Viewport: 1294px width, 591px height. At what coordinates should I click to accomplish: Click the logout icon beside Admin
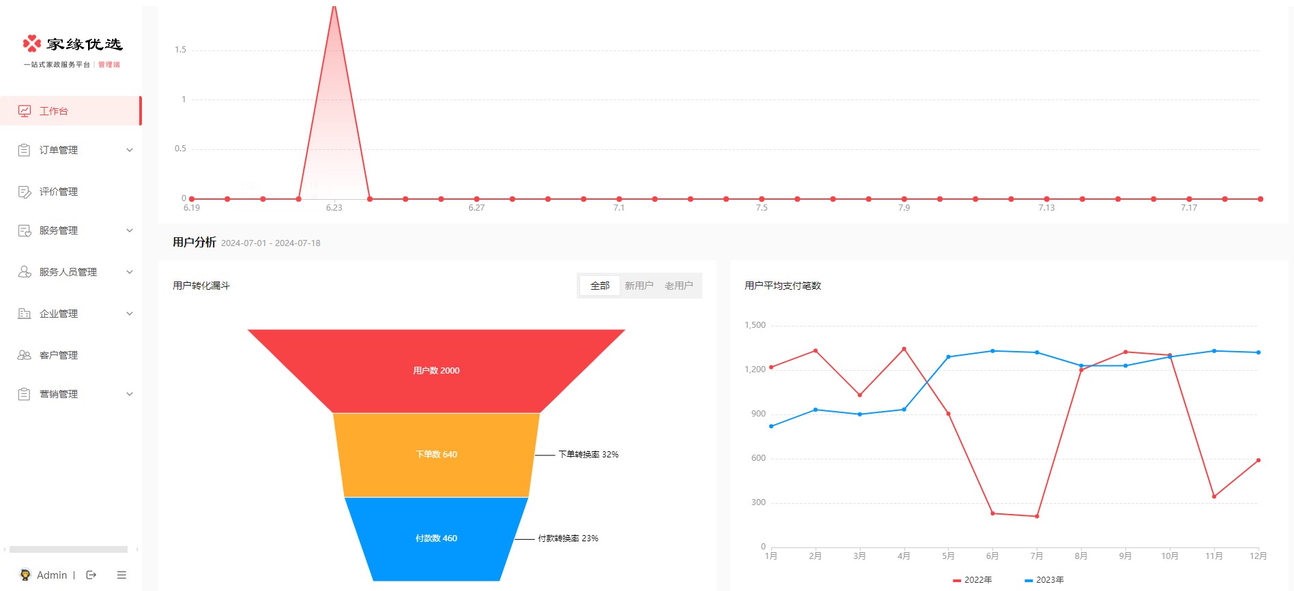[91, 575]
